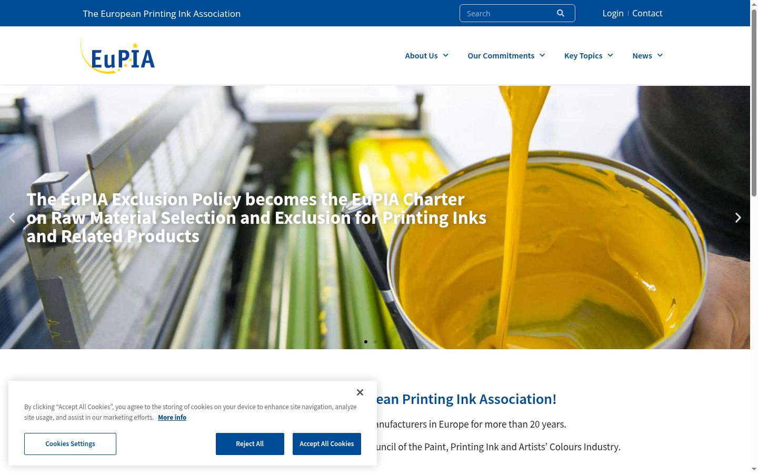Click the page vertical scrollbar
Image resolution: width=758 pixels, height=474 pixels.
pyautogui.click(x=754, y=103)
